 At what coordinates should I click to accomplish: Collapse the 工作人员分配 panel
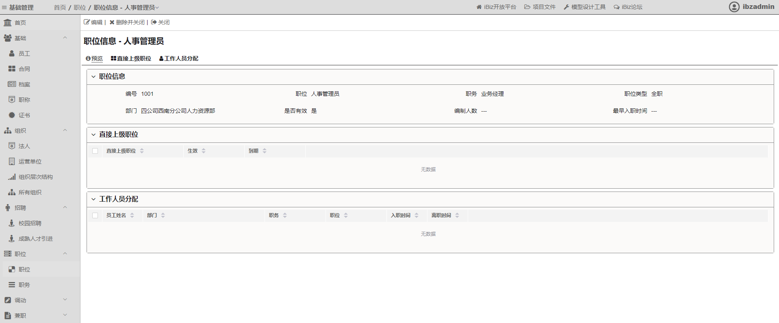coord(93,199)
